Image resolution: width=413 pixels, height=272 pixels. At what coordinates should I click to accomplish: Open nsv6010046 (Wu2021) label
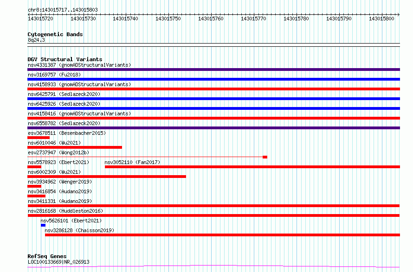point(54,143)
